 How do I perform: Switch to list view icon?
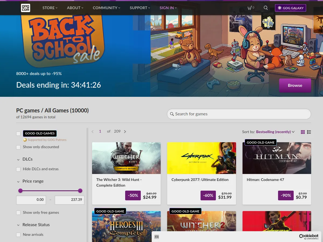pyautogui.click(x=309, y=132)
